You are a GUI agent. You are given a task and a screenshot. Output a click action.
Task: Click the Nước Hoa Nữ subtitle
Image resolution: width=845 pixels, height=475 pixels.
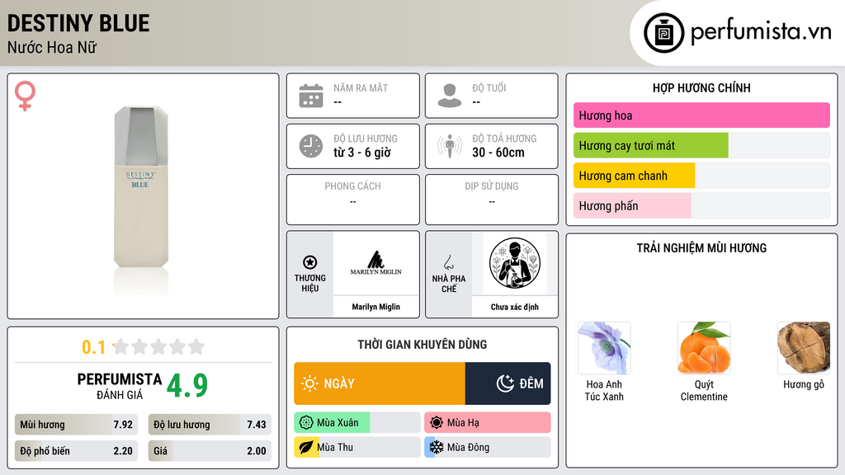tap(52, 48)
